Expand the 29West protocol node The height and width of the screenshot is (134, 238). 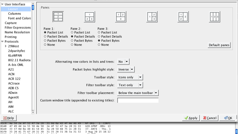point(6,46)
